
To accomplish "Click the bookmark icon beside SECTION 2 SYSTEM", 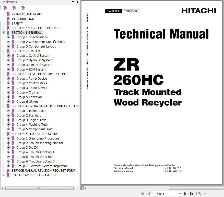I will (8, 51).
